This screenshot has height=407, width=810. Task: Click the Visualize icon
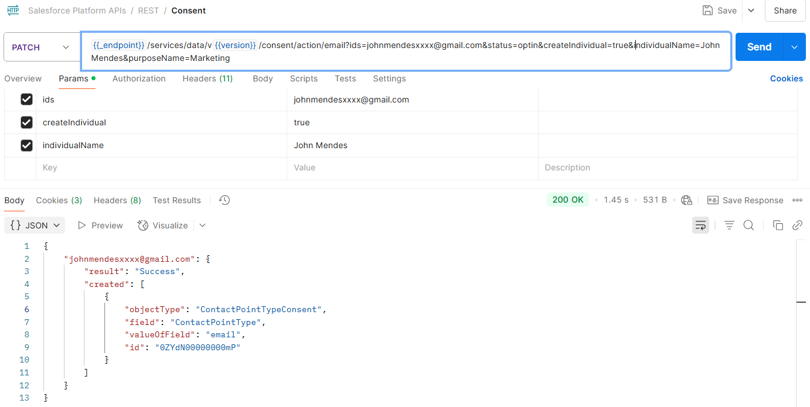(x=143, y=225)
